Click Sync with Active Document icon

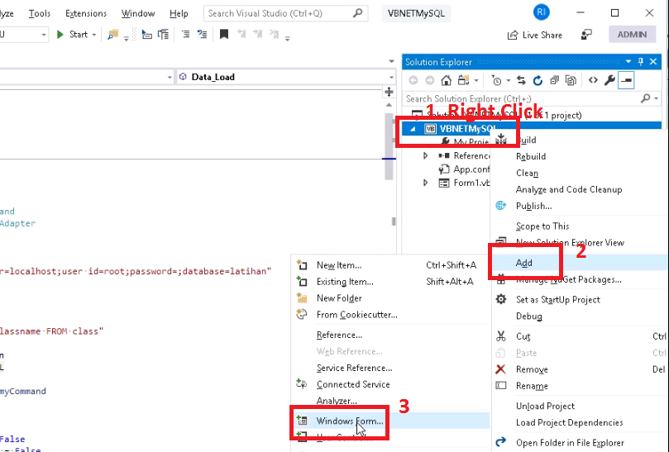click(521, 80)
